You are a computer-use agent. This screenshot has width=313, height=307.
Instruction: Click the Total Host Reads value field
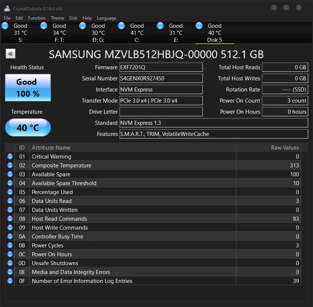(x=285, y=67)
